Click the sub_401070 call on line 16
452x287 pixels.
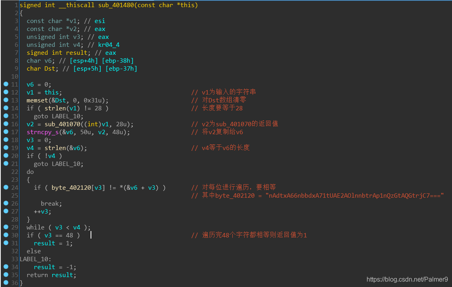tap(62, 124)
